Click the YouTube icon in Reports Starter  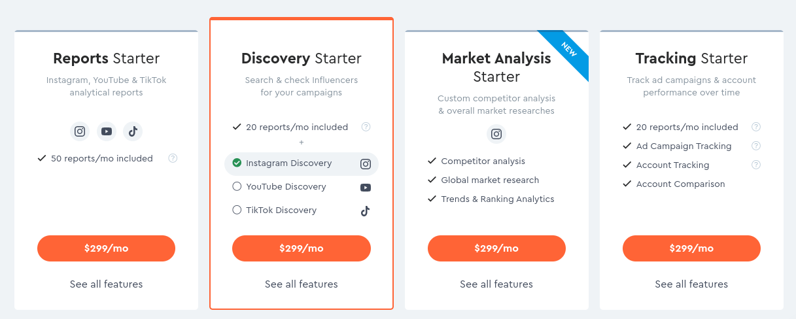(x=107, y=131)
